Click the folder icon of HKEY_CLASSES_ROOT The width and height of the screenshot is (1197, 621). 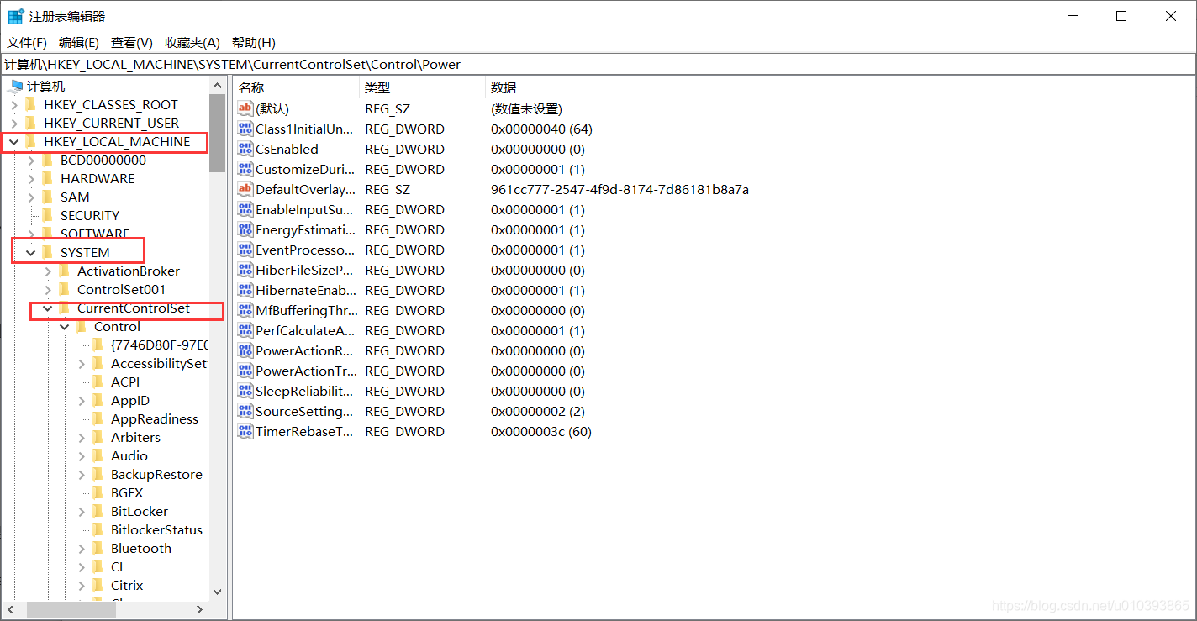[31, 104]
